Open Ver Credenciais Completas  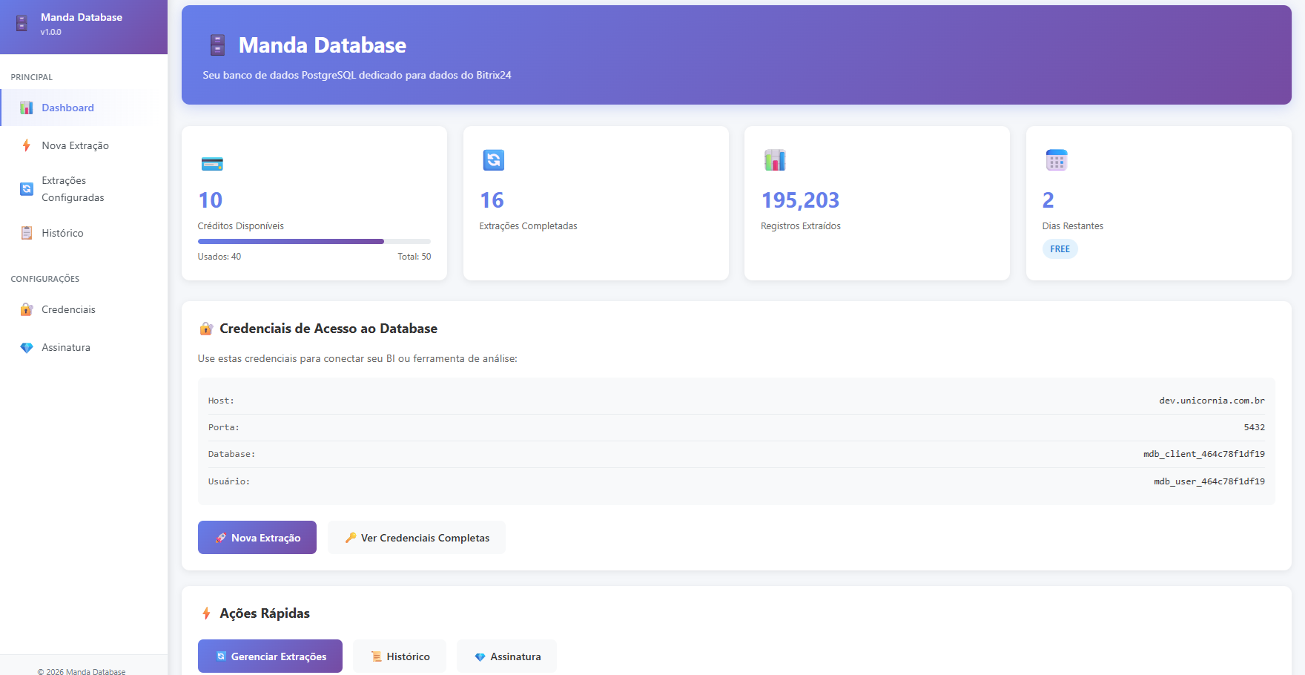point(417,538)
